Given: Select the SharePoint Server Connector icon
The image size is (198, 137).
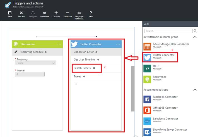Looking at the screenshot, I should click(147, 132).
